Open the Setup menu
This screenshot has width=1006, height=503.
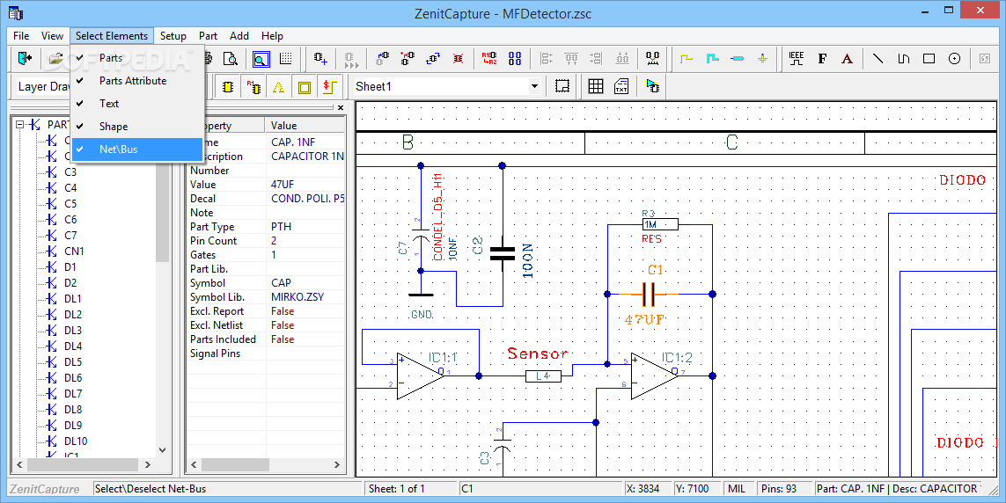pos(173,36)
